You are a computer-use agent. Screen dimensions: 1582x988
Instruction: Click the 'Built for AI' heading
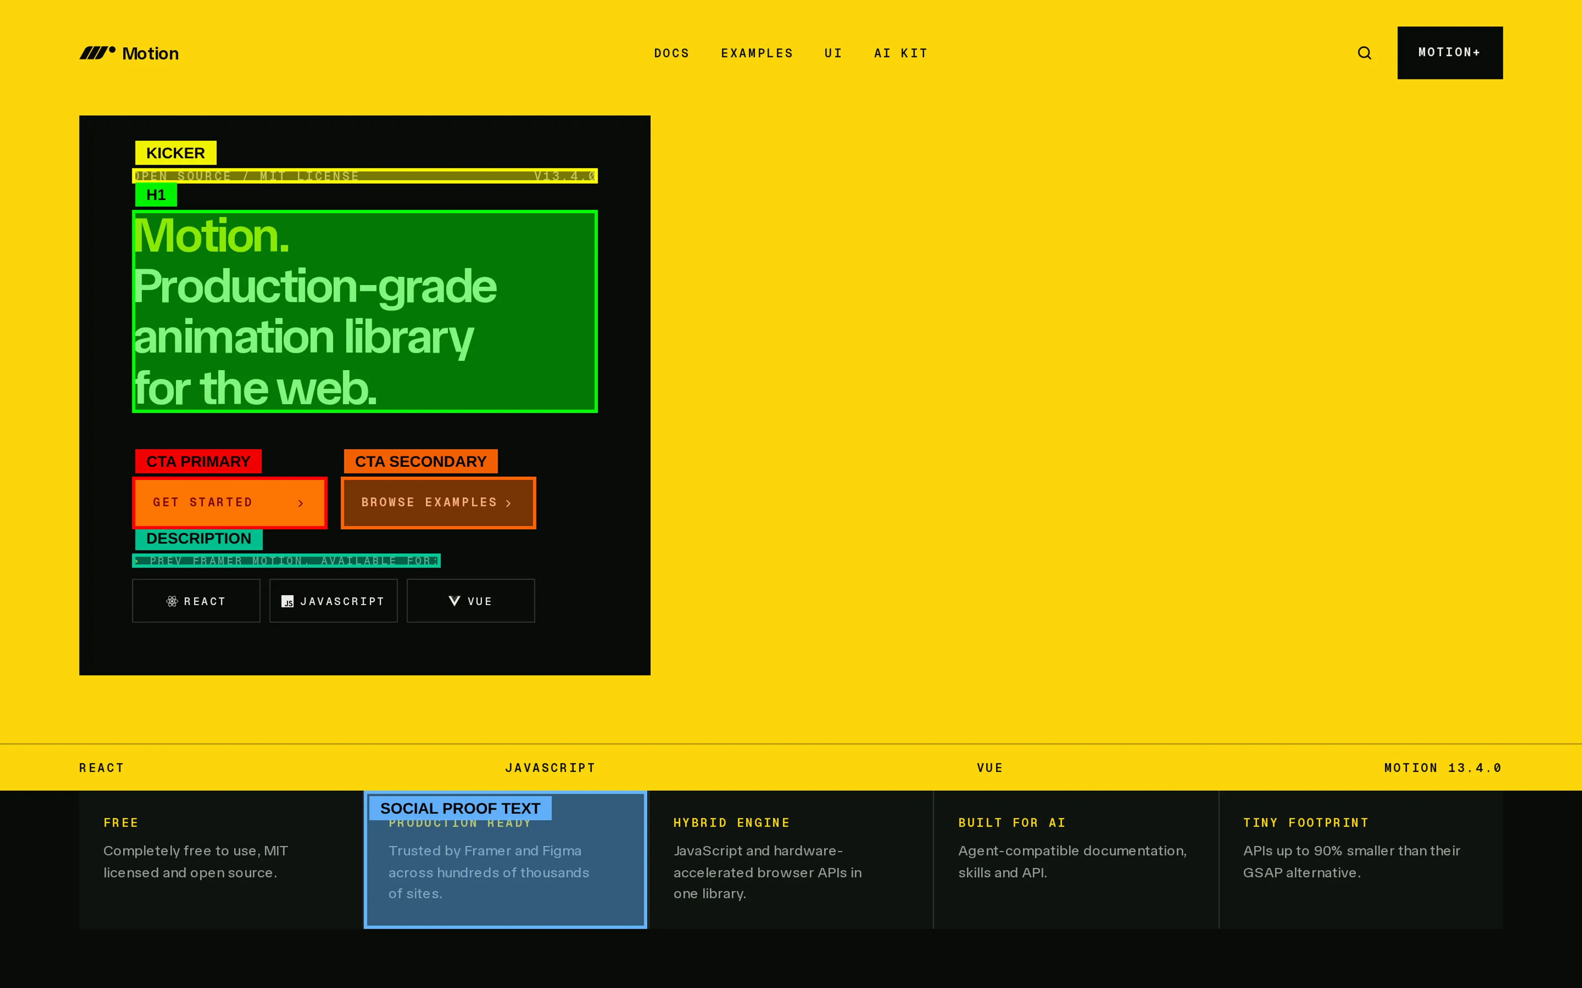click(x=1012, y=823)
